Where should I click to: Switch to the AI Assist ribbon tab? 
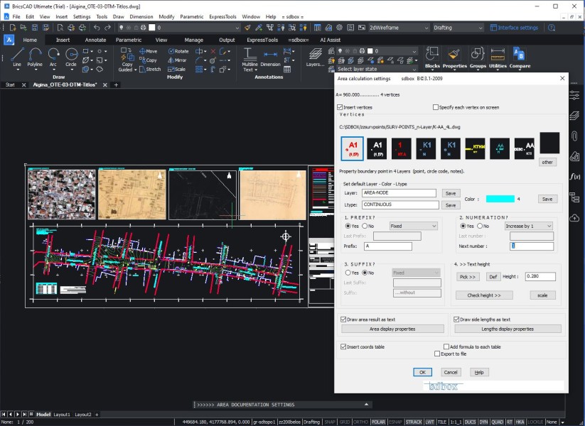(x=331, y=40)
